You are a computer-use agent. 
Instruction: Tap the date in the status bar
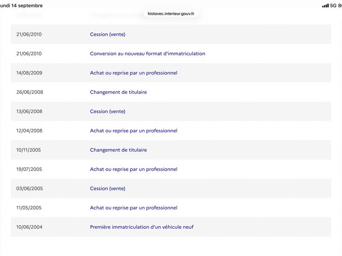tap(21, 6)
